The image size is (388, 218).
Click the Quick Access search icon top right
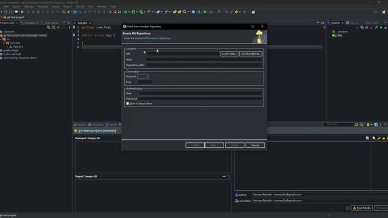[x=376, y=12]
